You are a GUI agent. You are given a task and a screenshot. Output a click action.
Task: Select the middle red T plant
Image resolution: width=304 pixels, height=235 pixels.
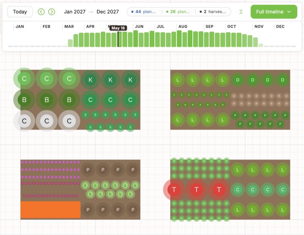click(196, 190)
